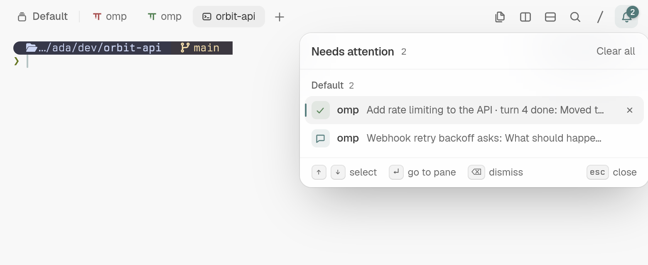
Task: Add a new tab with plus icon
Action: [280, 17]
